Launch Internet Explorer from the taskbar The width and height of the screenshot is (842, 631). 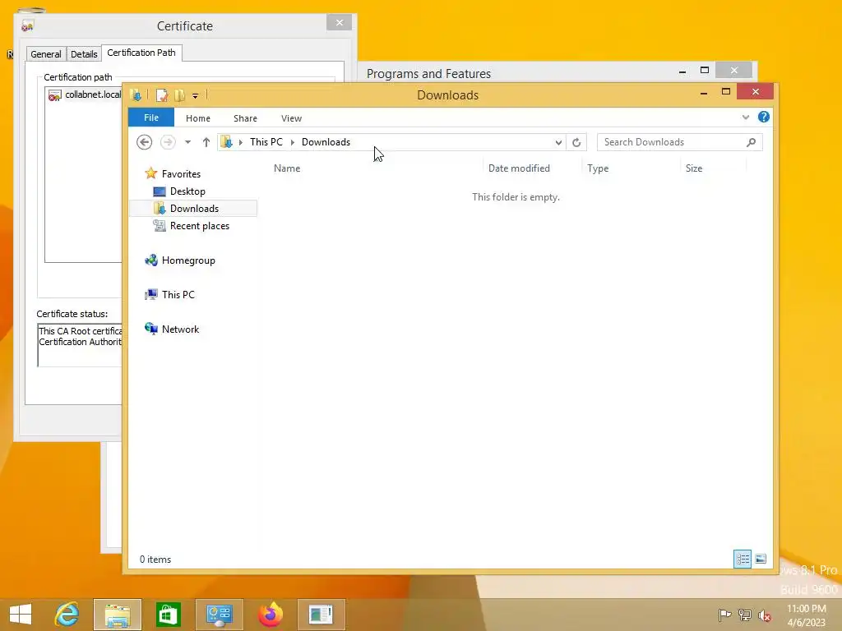click(x=67, y=615)
